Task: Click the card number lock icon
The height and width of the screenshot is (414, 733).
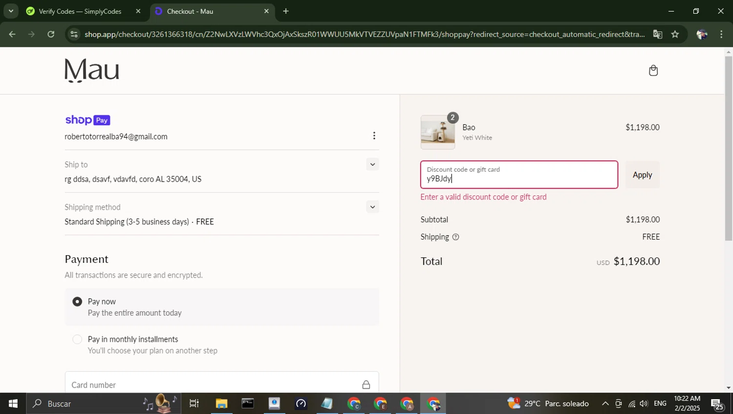Action: tap(366, 385)
